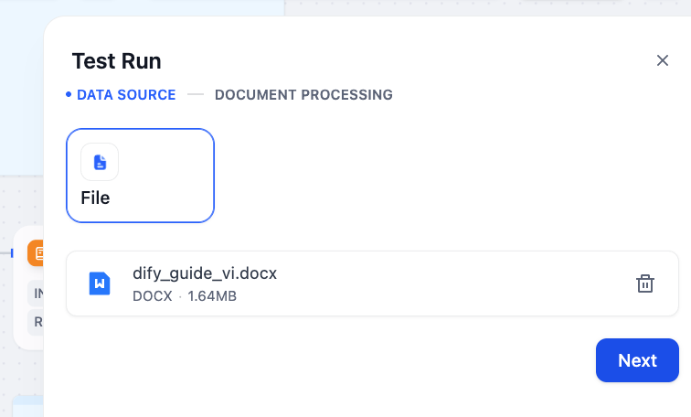Viewport: 691px width, 417px height.
Task: Delete the uploaded file with trash icon
Action: [645, 283]
